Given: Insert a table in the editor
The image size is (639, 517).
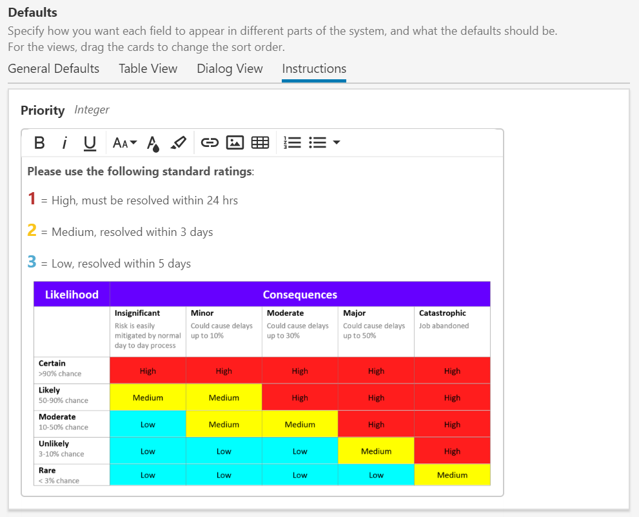Looking at the screenshot, I should pyautogui.click(x=260, y=142).
